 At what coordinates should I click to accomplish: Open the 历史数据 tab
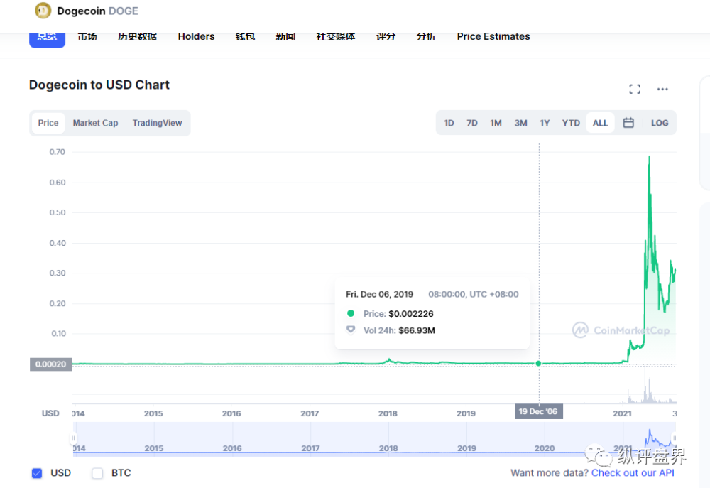(137, 37)
